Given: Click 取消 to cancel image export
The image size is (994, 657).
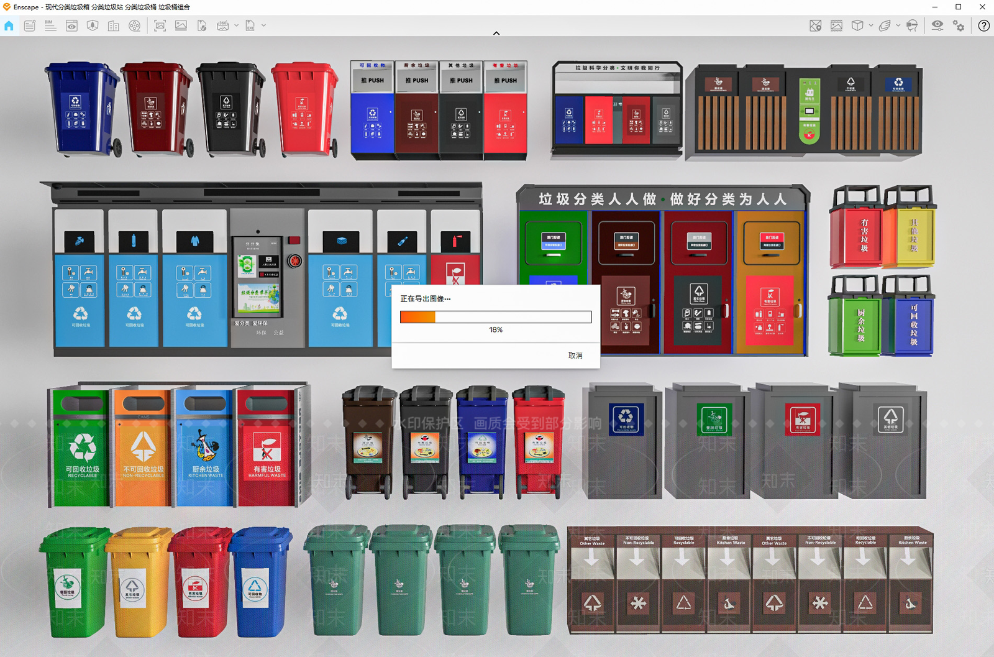Looking at the screenshot, I should 575,356.
